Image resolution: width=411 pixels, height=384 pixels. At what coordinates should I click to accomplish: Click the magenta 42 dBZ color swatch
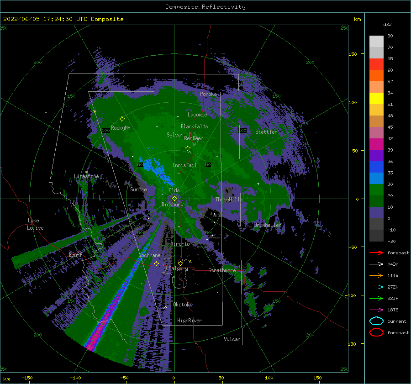[x=376, y=144]
